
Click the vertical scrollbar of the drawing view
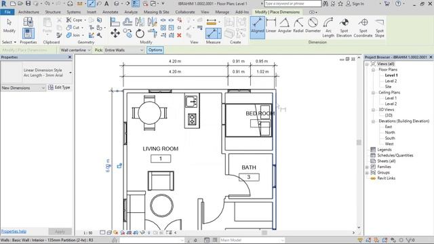pos(359,142)
